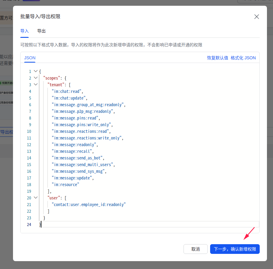Image resolution: width=273 pixels, height=269 pixels.
Task: Click "im:message.reactions:write_only" entry
Action: tap(87, 138)
